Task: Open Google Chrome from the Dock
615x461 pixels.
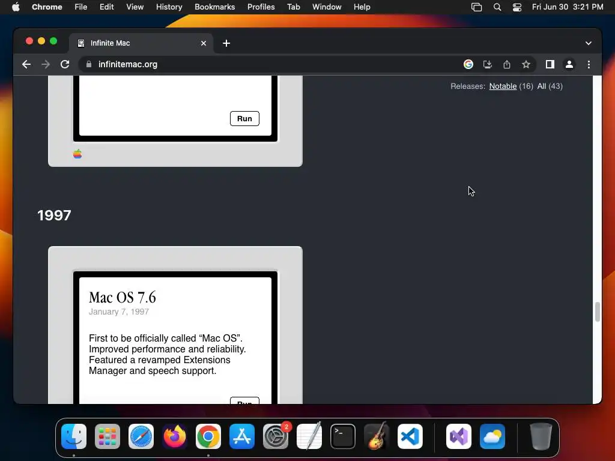Action: pyautogui.click(x=208, y=436)
